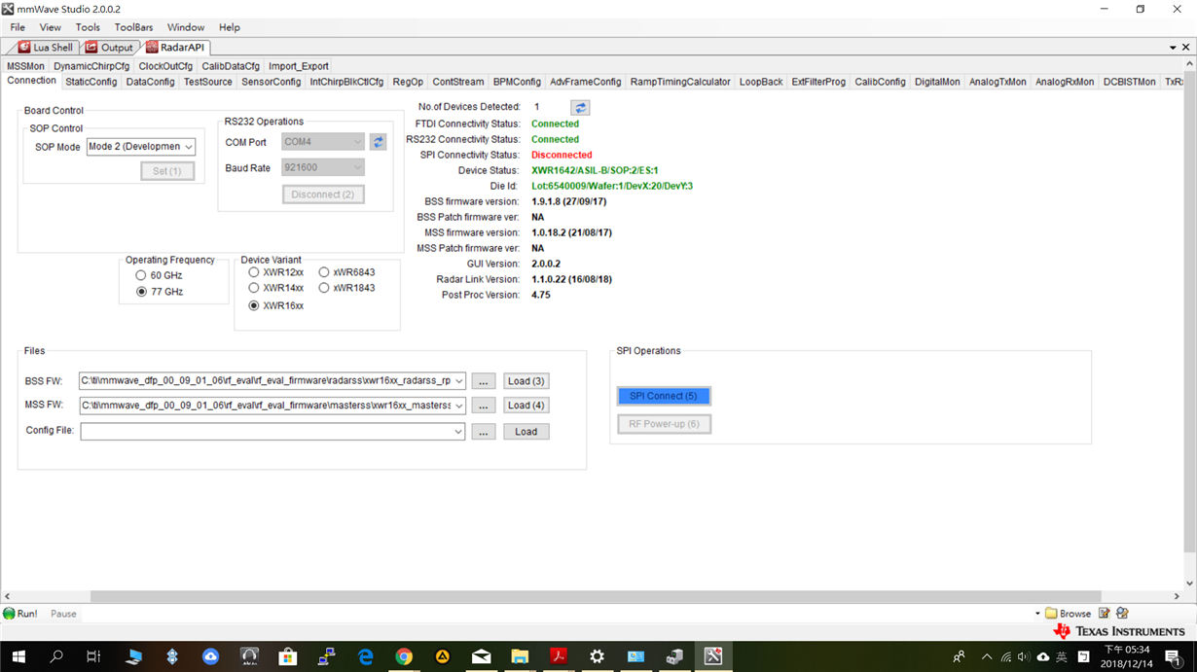Open Google Chrome from the taskbar
This screenshot has height=672, width=1197.
click(404, 656)
